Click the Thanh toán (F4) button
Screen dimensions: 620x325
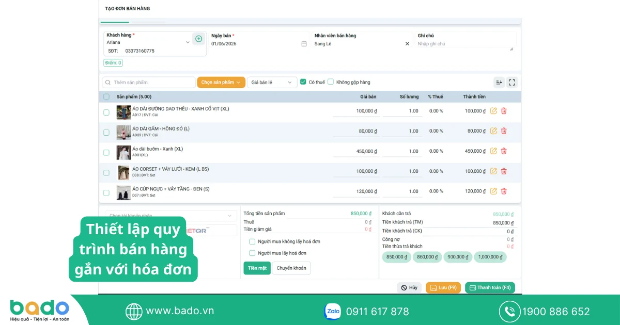(x=490, y=287)
